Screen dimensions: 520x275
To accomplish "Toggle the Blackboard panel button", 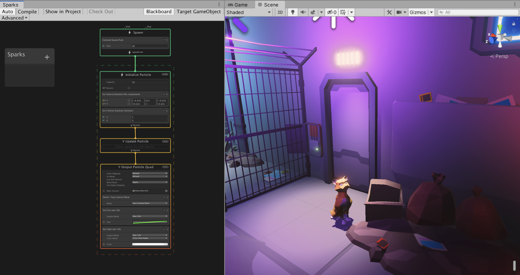I will click(159, 12).
